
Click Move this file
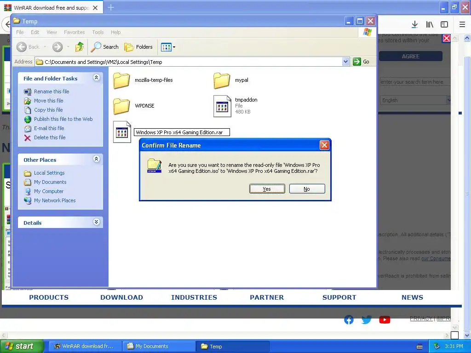pos(48,101)
